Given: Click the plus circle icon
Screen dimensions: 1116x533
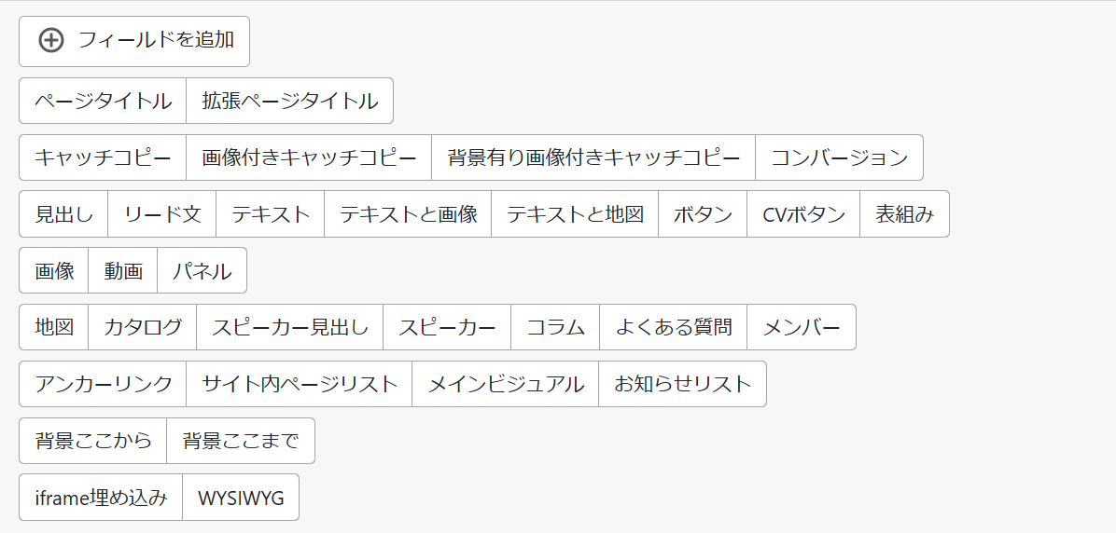Looking at the screenshot, I should click(x=51, y=40).
